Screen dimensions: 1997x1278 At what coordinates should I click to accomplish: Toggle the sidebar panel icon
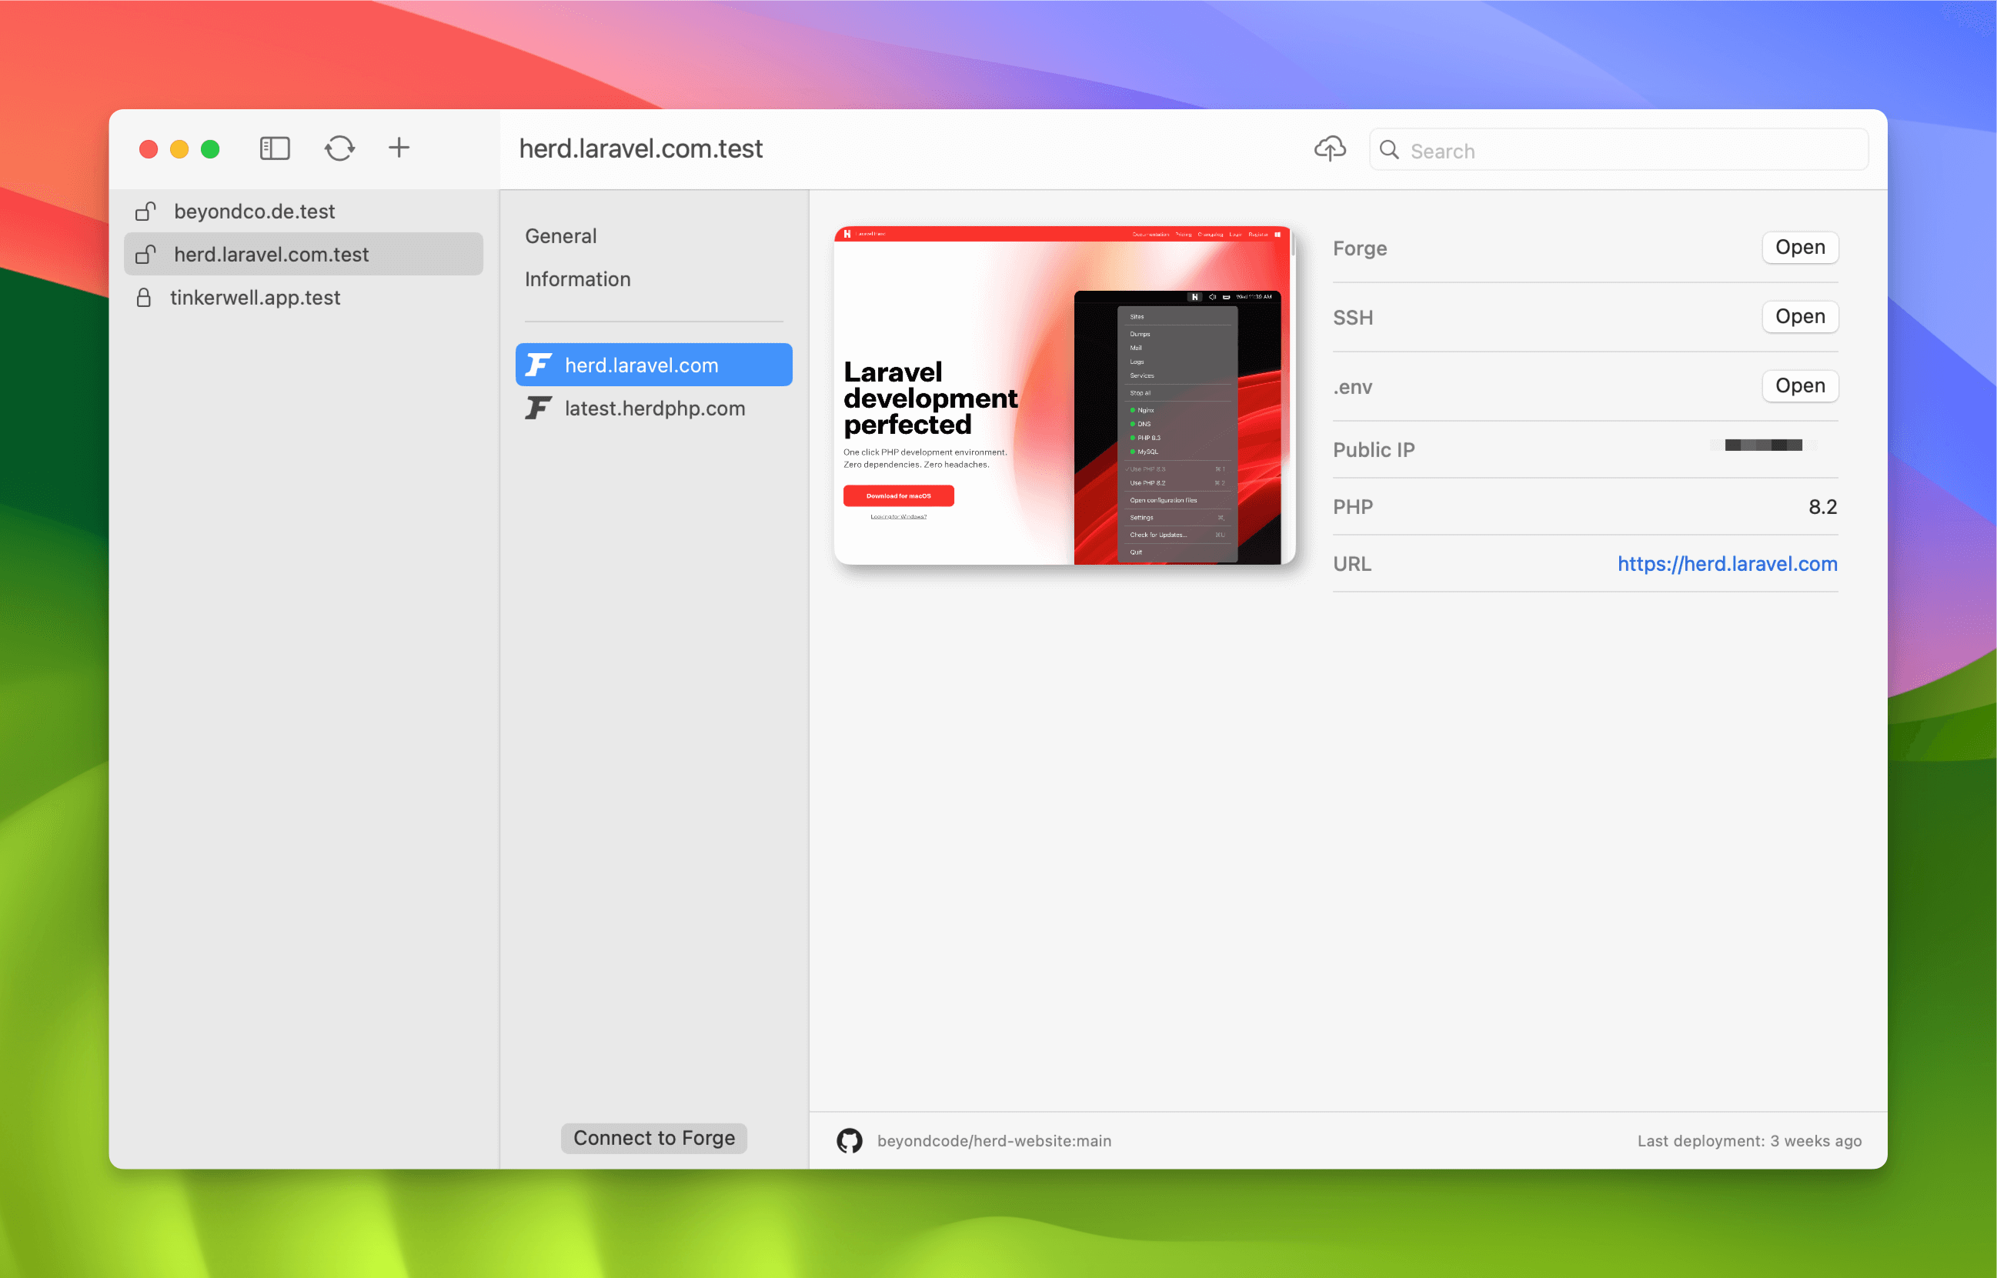(x=274, y=148)
